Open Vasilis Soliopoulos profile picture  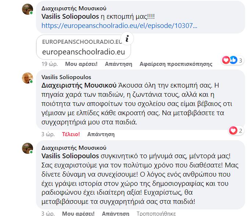(x=28, y=78)
